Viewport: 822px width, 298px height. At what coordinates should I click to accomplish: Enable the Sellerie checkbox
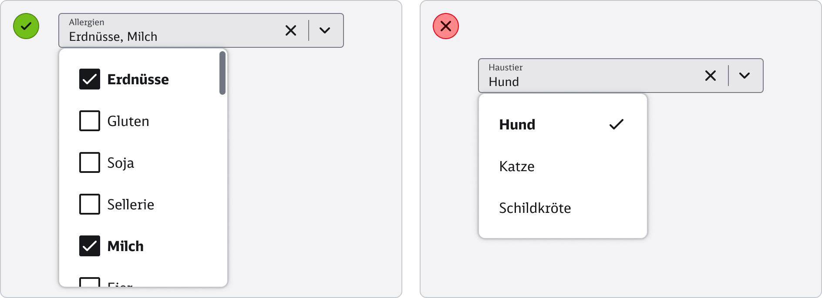pos(90,205)
